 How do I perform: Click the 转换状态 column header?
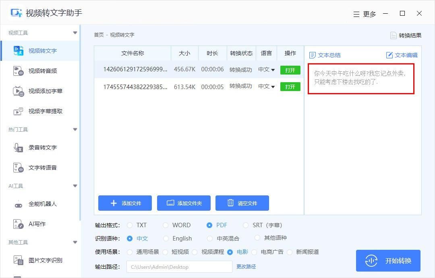pyautogui.click(x=241, y=53)
